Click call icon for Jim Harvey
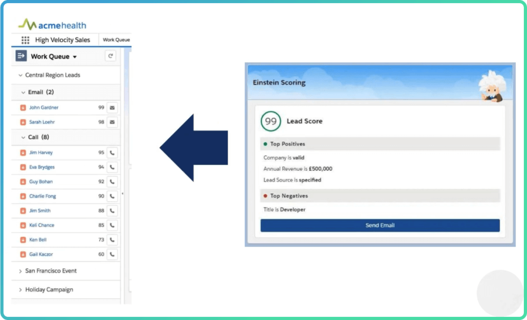This screenshot has width=527, height=320. point(112,153)
